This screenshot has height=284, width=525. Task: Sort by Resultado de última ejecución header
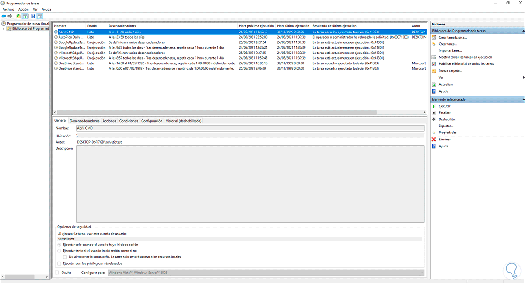(x=360, y=26)
